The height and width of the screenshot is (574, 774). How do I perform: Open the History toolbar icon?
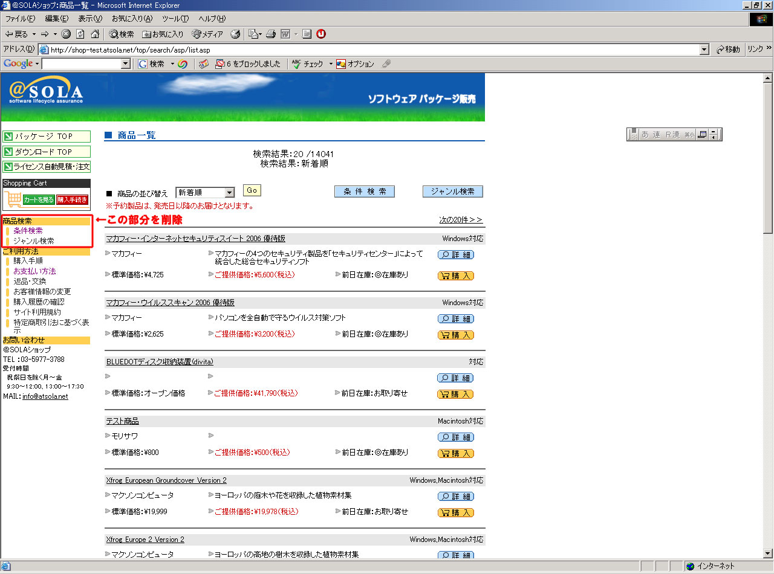point(236,34)
